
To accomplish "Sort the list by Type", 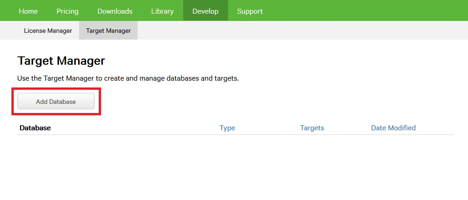I will 227,128.
